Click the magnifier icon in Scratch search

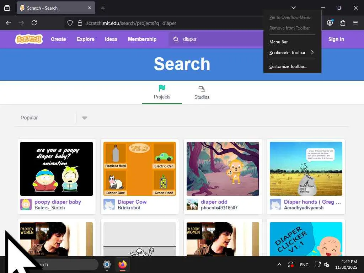(176, 39)
